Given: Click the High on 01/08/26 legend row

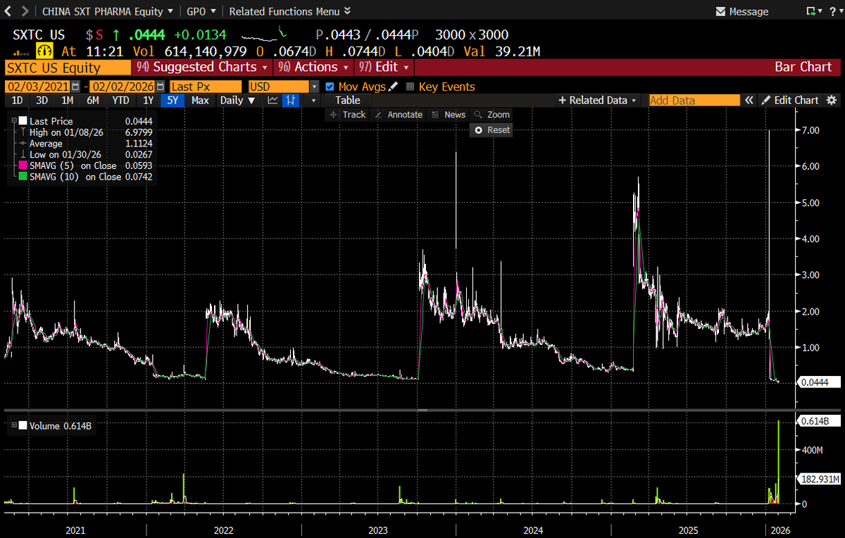Looking at the screenshot, I should 87,132.
